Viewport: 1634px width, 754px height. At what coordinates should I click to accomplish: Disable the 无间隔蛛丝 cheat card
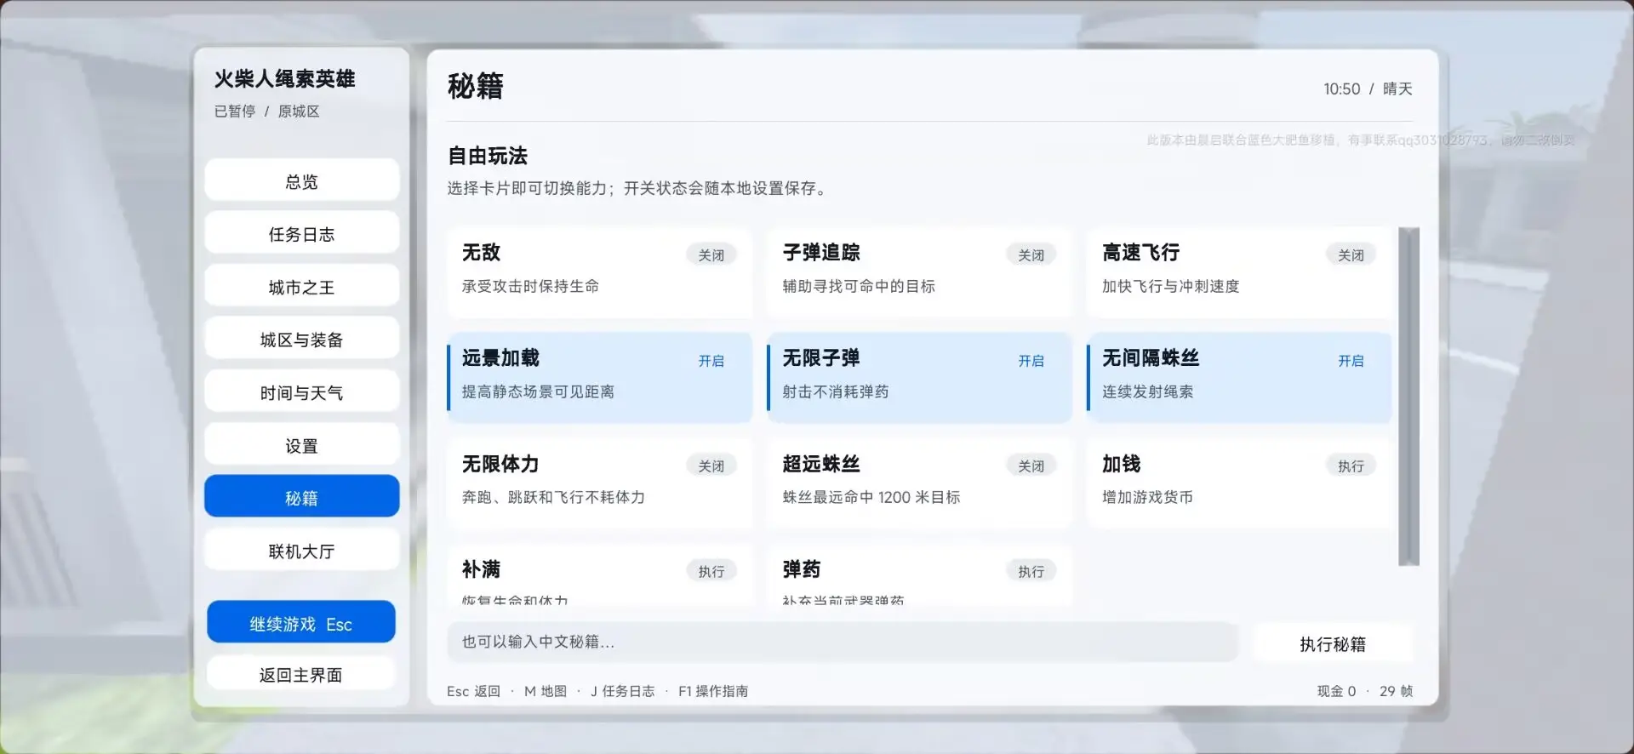(1239, 378)
